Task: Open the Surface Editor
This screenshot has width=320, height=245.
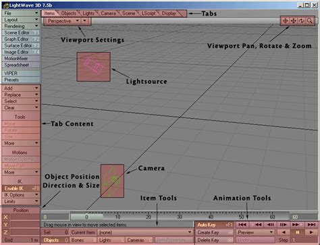Action: (21, 45)
